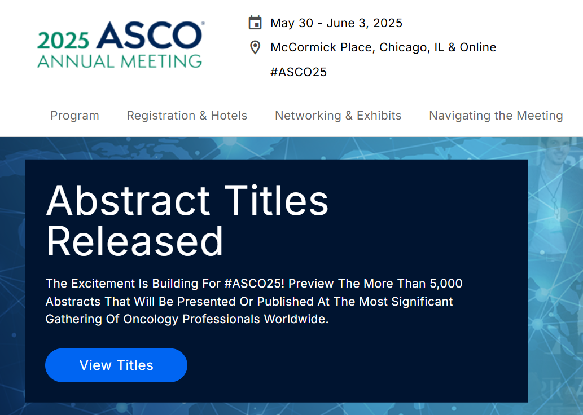Click the ASCO wordmark in the logo
The image size is (583, 415).
pyautogui.click(x=150, y=36)
